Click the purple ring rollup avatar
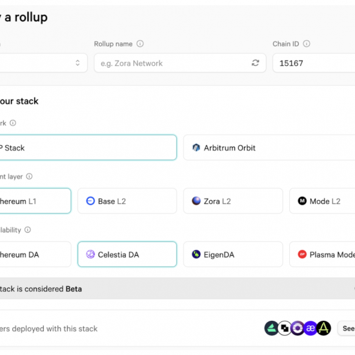Screen dimensions: 355x355 pyautogui.click(x=298, y=328)
